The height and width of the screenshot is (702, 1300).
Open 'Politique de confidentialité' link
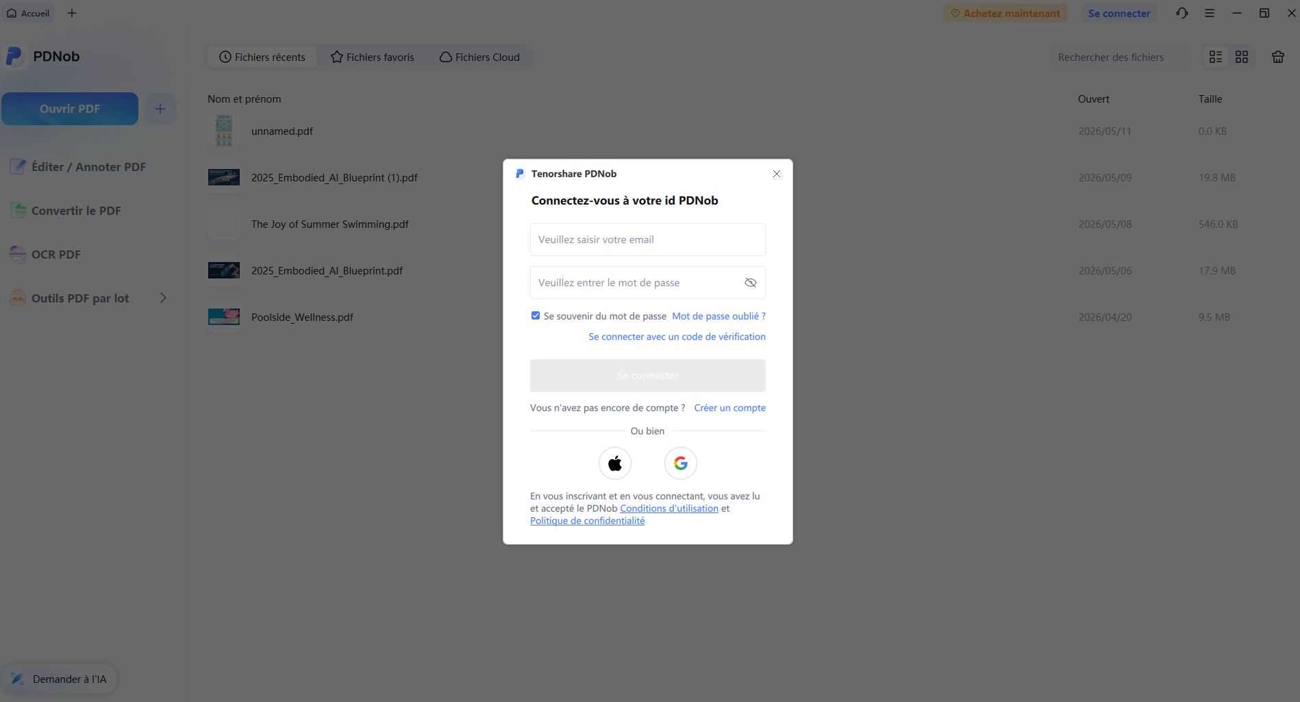click(587, 521)
